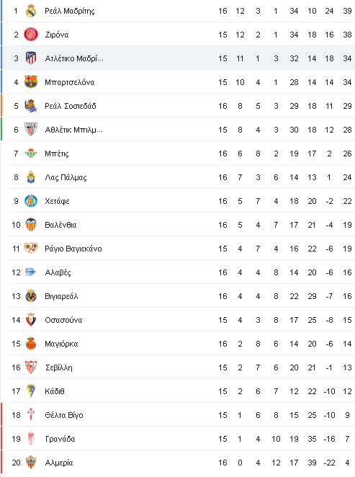Click the Real Sociedad crest icon
The width and height of the screenshot is (355, 477).
point(31,106)
